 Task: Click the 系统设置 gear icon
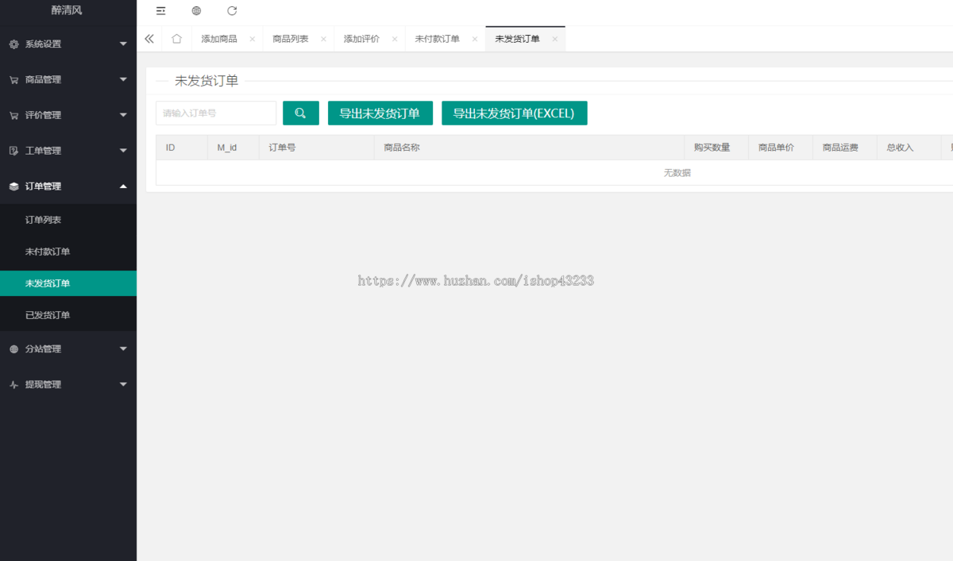coord(14,44)
